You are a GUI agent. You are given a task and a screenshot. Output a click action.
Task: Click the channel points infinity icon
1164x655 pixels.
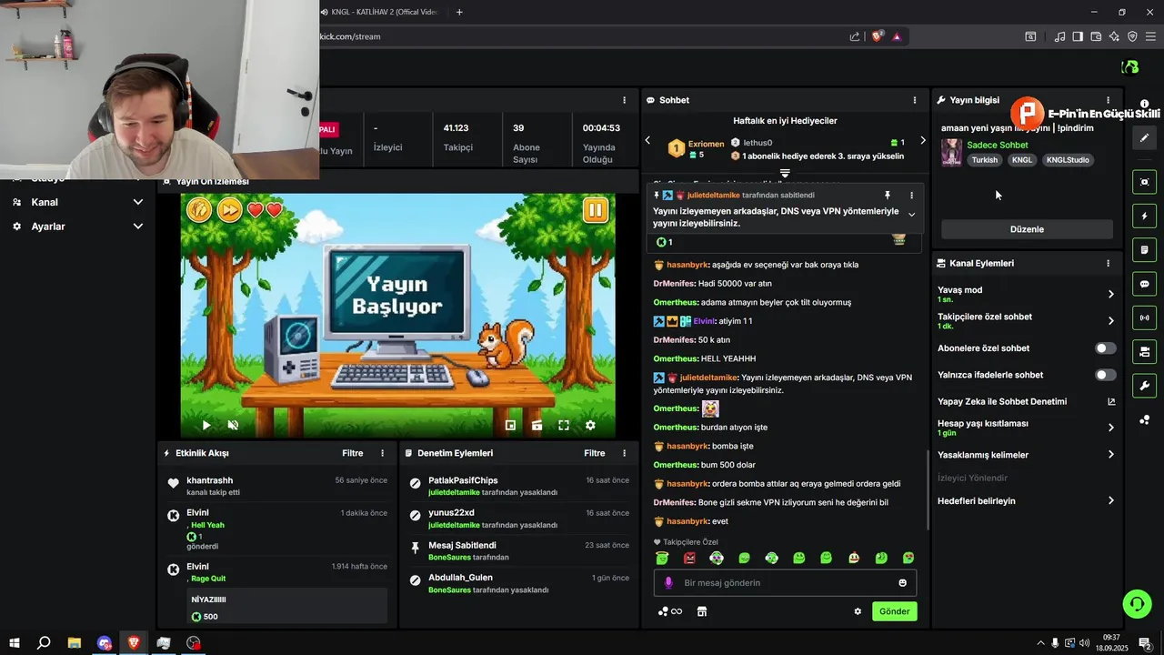(x=670, y=611)
